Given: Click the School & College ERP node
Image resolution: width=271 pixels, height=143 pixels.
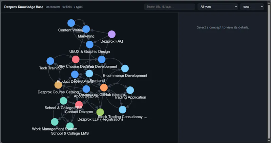Looking at the screenshot, I should 63,101.
